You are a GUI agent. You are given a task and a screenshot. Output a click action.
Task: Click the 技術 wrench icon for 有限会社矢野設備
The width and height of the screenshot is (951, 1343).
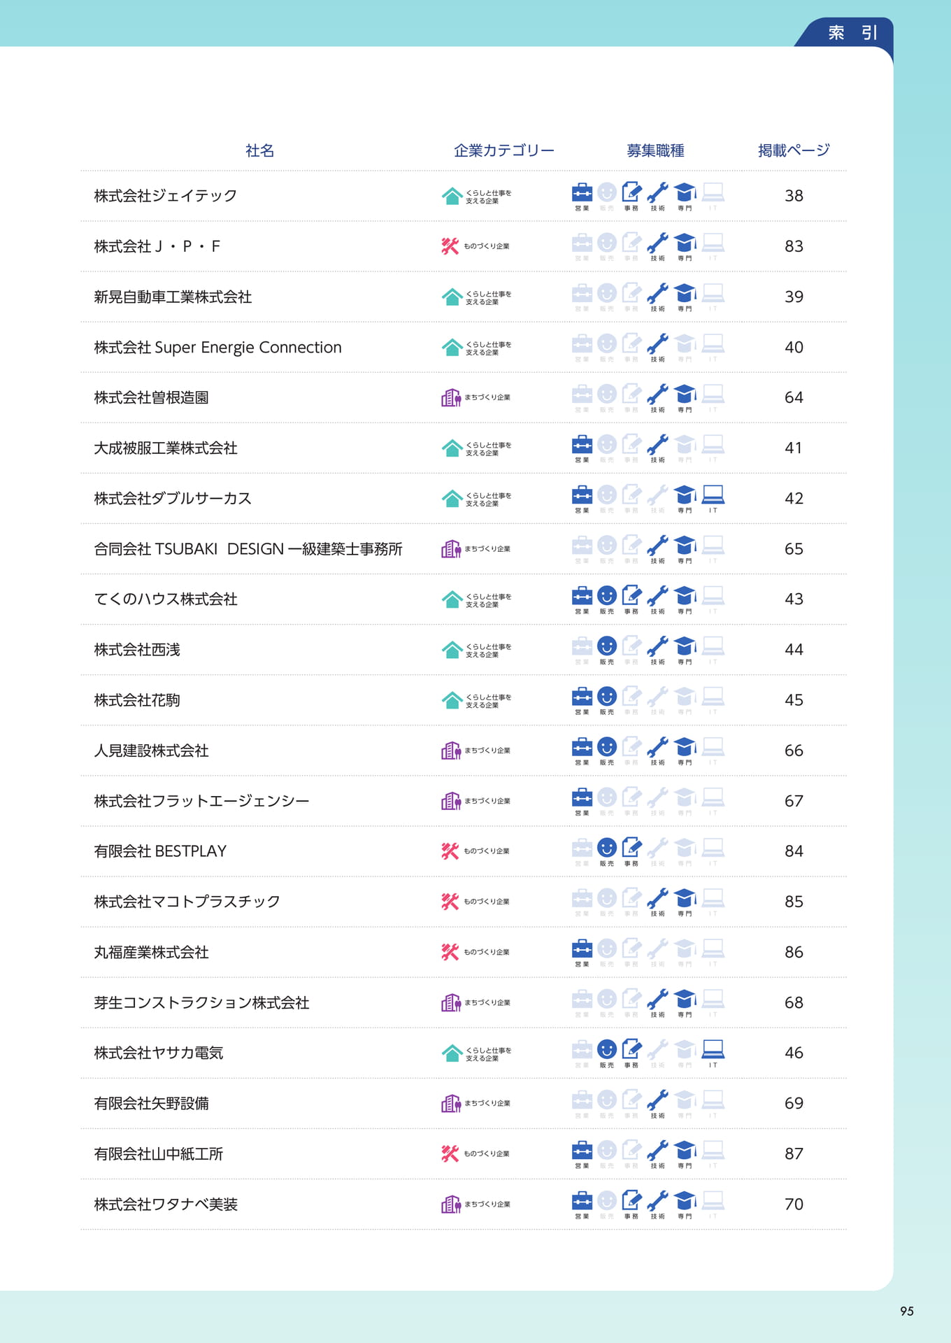point(657,1100)
